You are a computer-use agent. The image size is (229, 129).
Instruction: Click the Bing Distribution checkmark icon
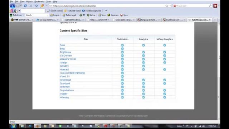pyautogui.click(x=122, y=49)
